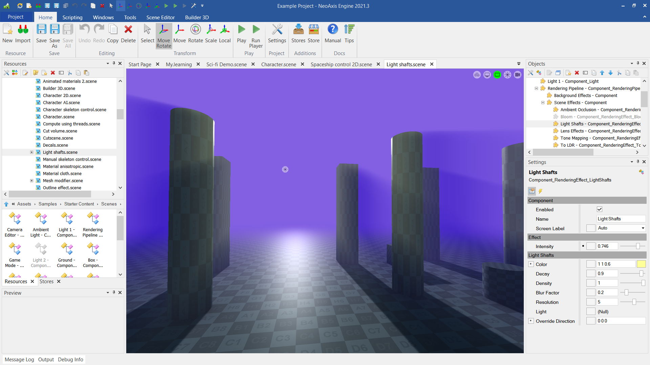The width and height of the screenshot is (650, 365).
Task: Select the Scale transform tool
Action: pos(211,33)
